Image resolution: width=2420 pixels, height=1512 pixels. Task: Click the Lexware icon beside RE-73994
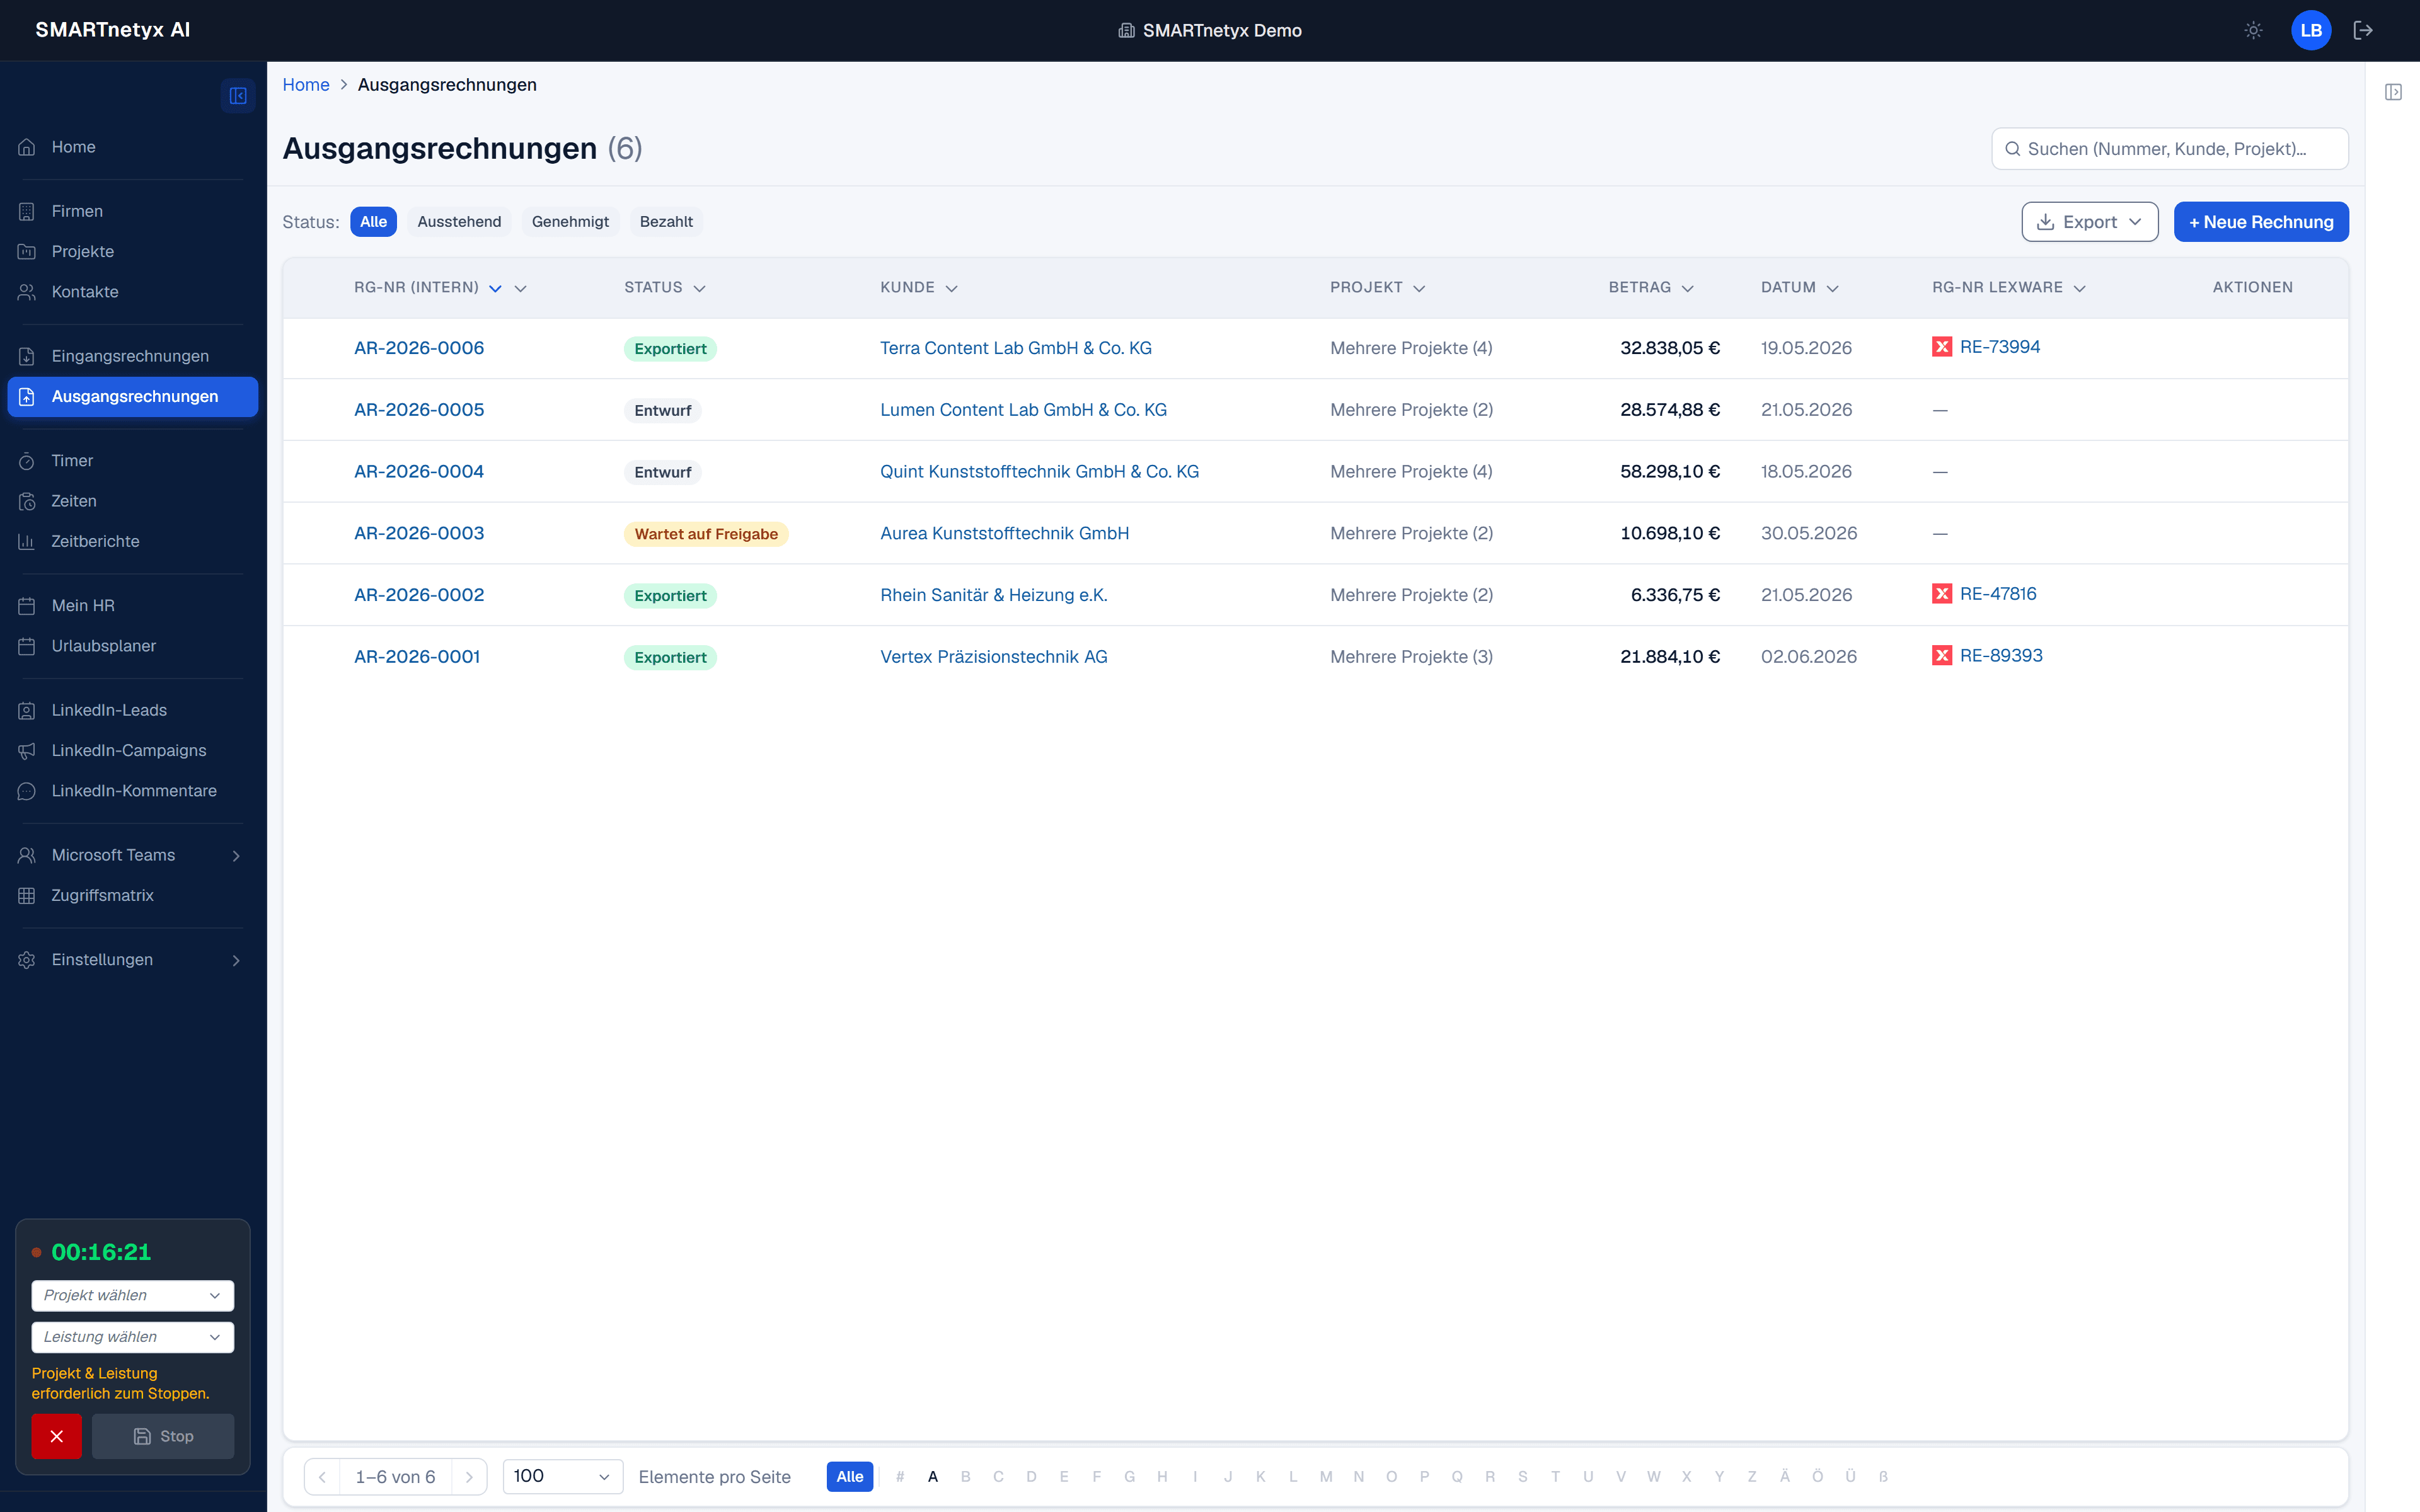(1941, 347)
